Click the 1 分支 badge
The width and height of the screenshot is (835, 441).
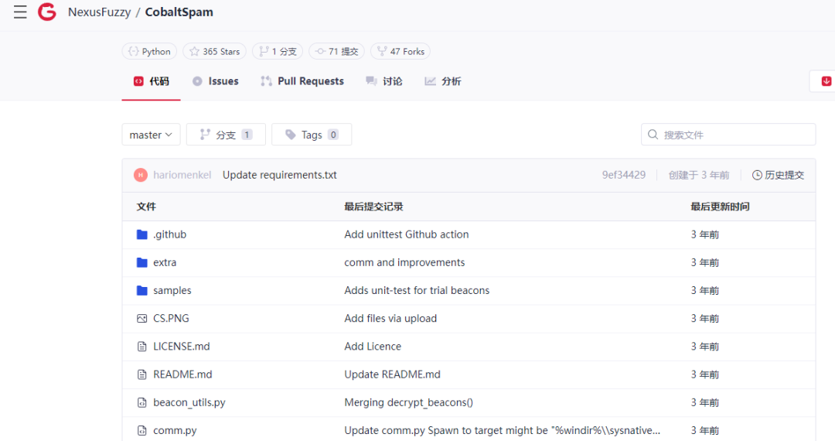click(278, 51)
